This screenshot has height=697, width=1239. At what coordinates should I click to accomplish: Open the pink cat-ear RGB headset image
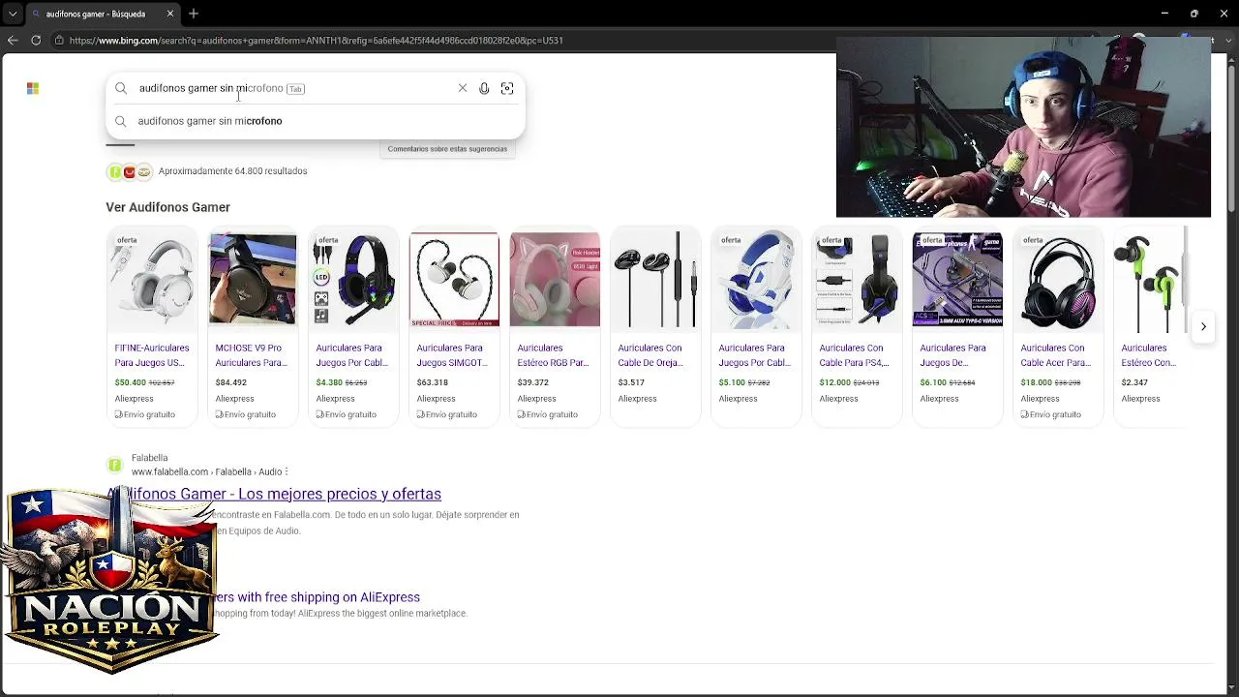(555, 280)
